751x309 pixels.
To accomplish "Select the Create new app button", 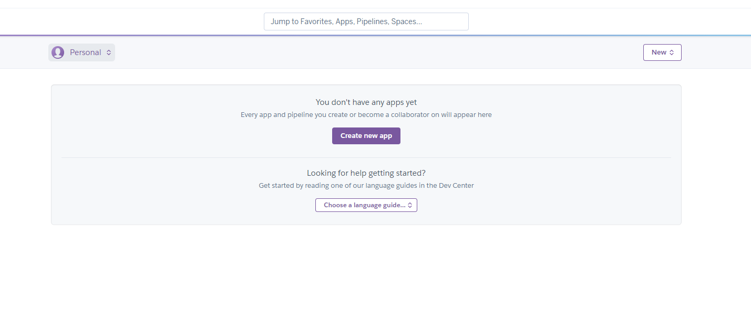I will coord(366,136).
